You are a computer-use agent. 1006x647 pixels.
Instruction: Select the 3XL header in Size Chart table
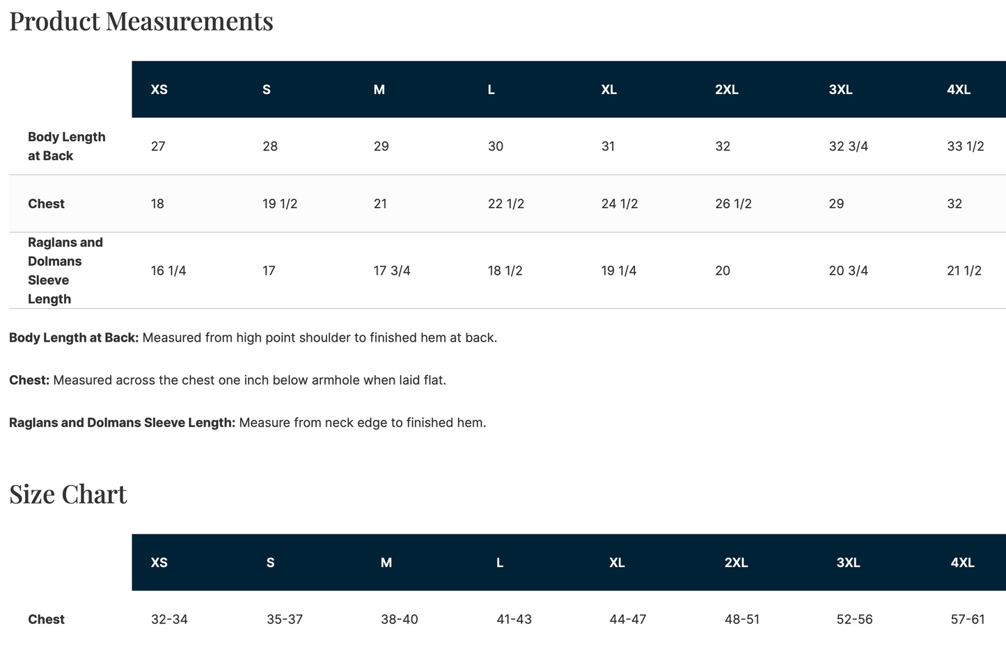coord(849,563)
